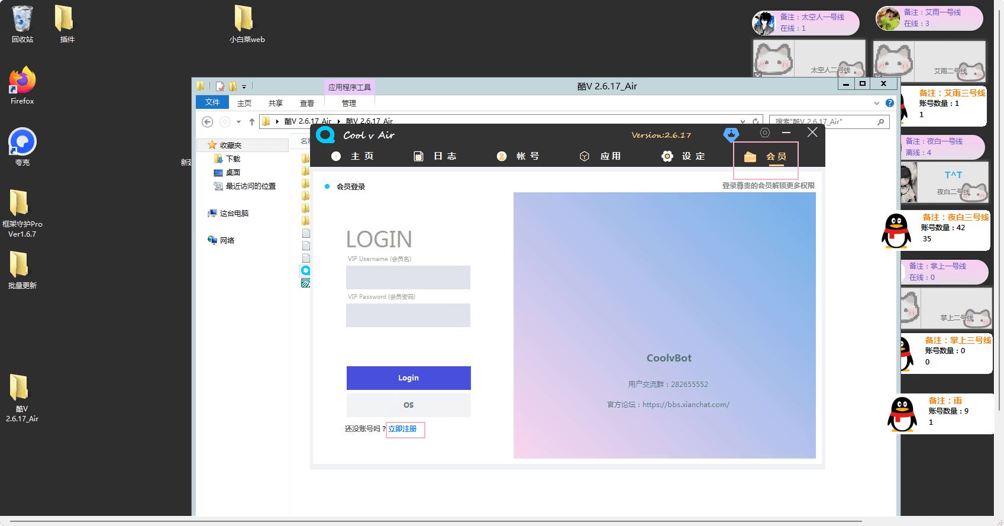This screenshot has height=526, width=1004.
Task: Click the VIP Username input field
Action: click(408, 277)
